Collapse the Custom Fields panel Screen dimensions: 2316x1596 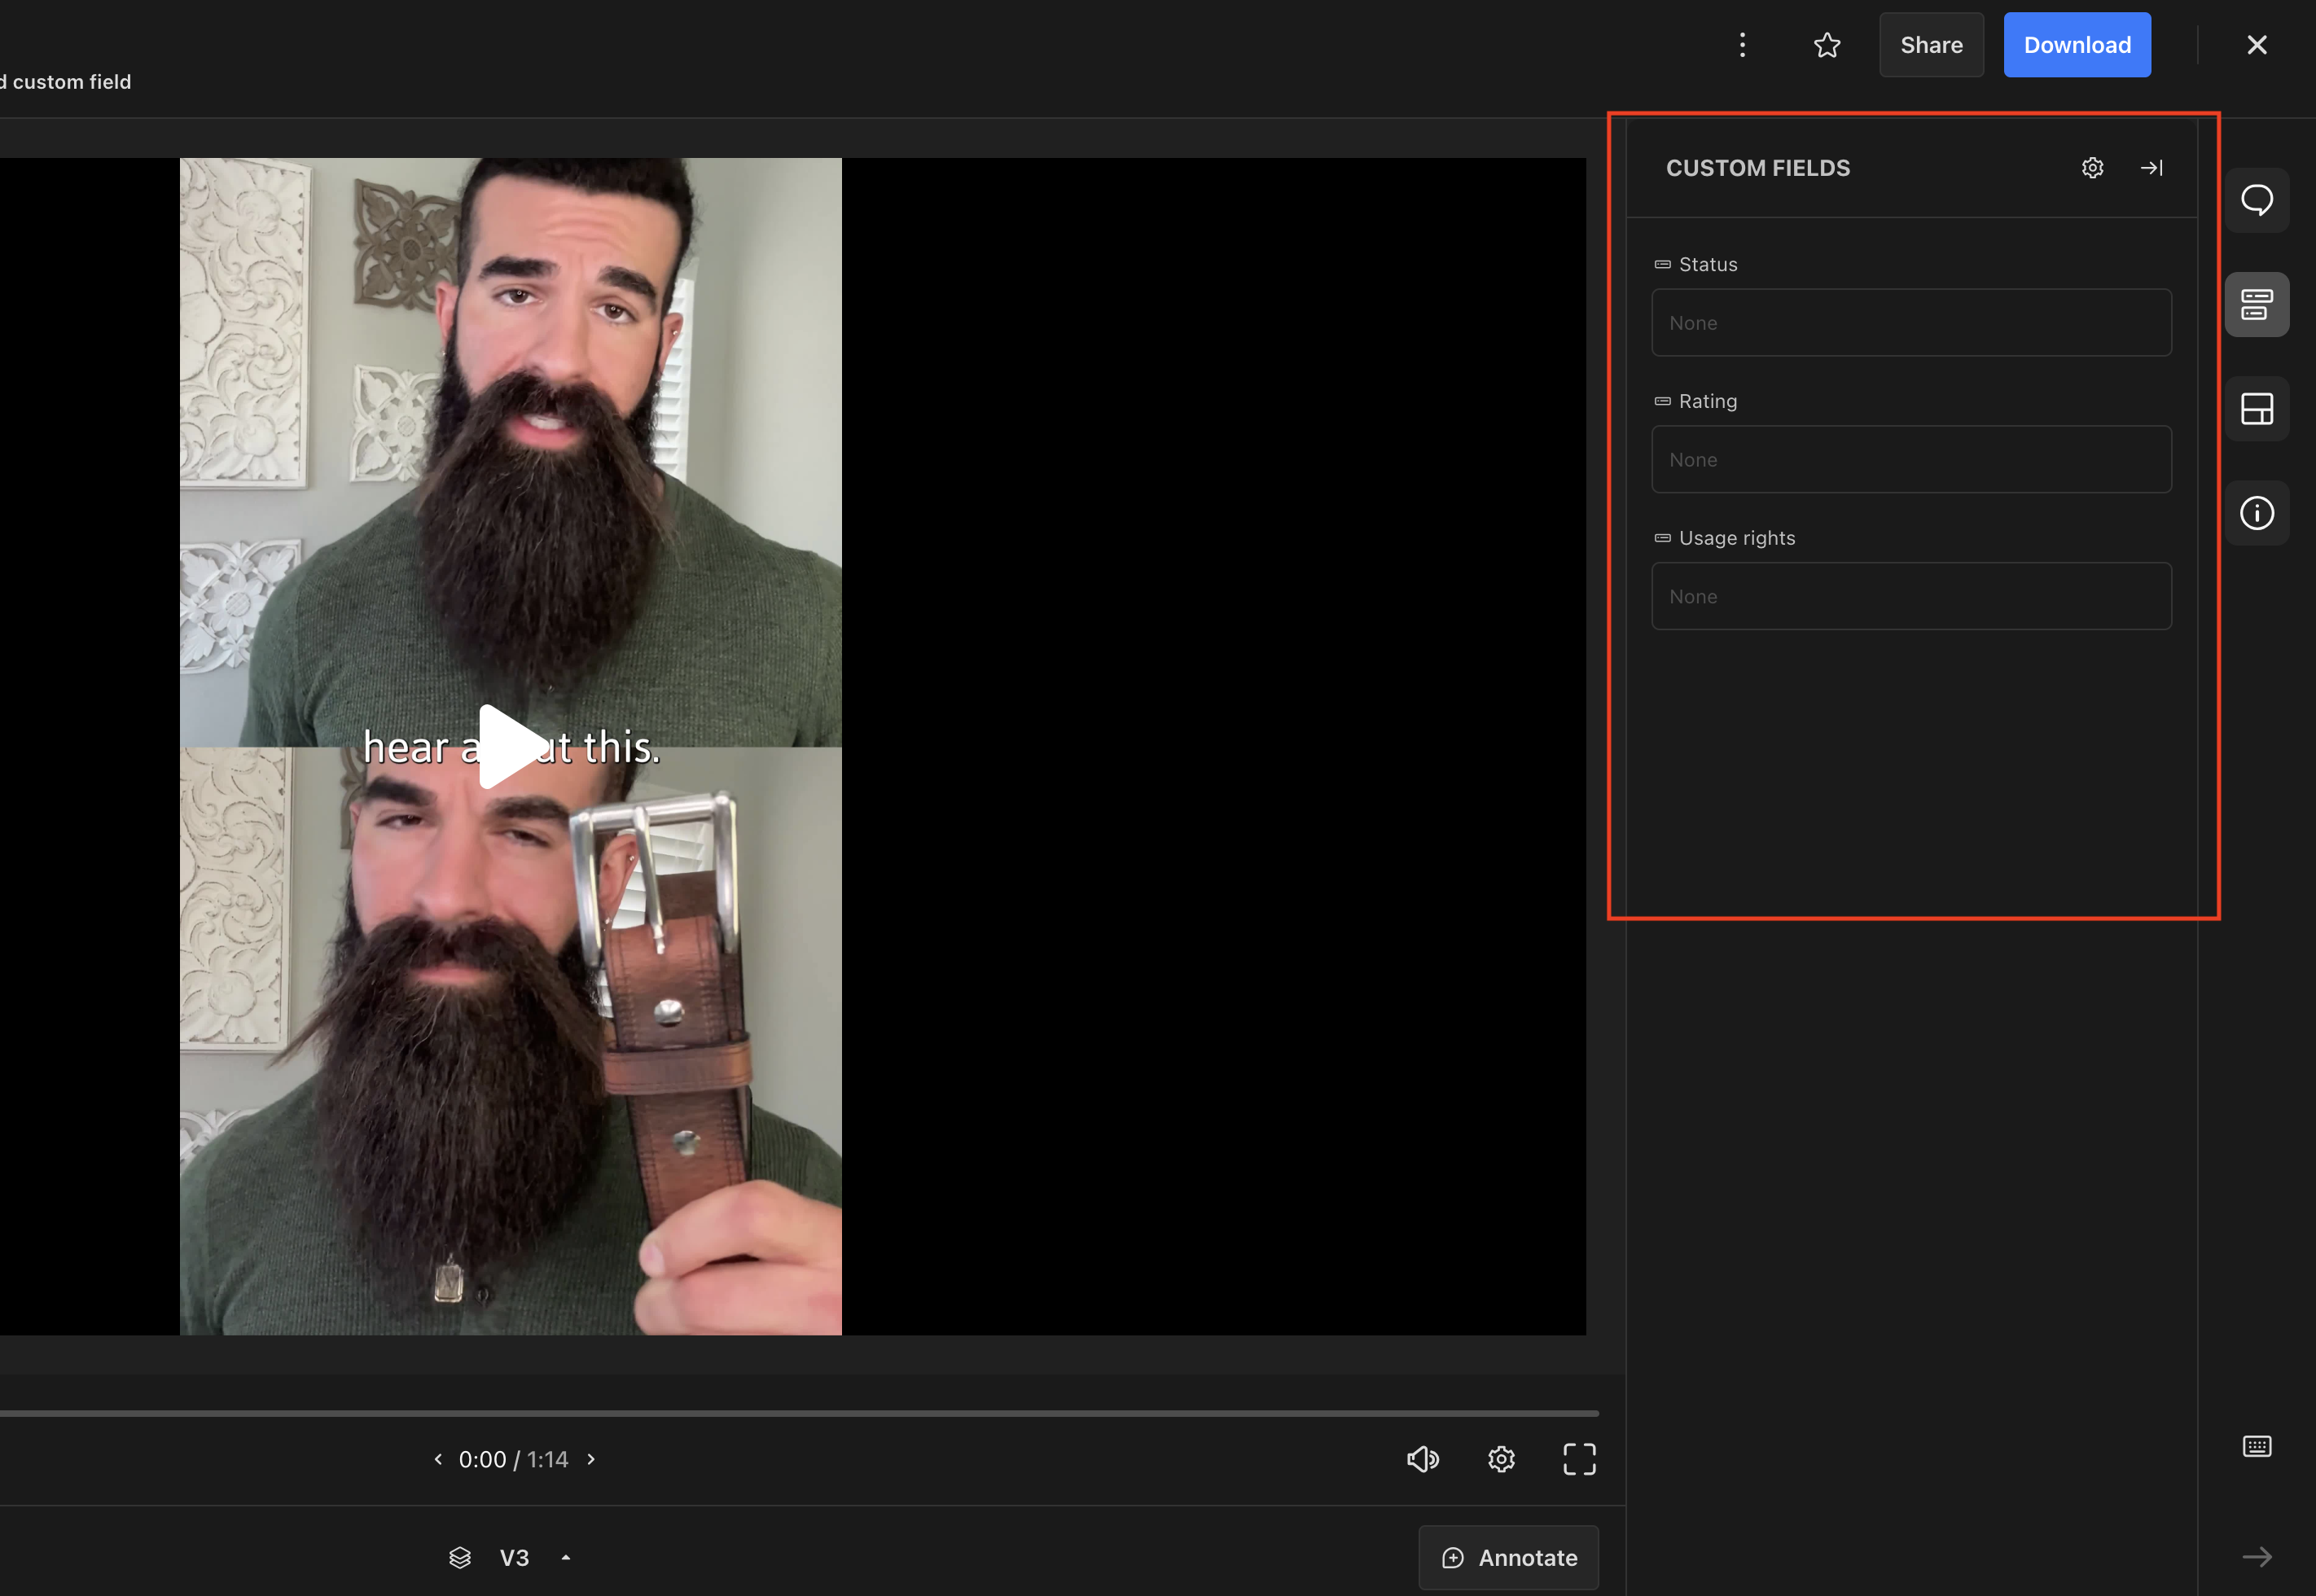(x=2151, y=167)
